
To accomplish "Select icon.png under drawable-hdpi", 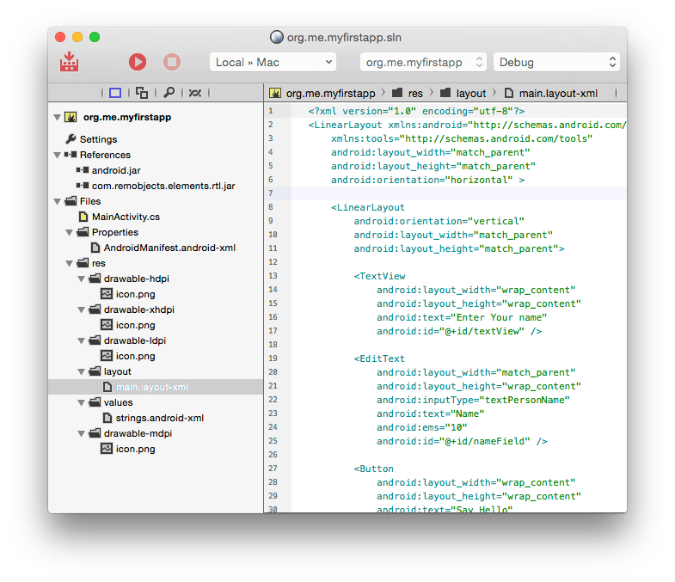I will click(135, 295).
